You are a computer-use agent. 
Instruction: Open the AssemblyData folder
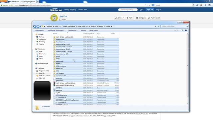(x=60, y=39)
